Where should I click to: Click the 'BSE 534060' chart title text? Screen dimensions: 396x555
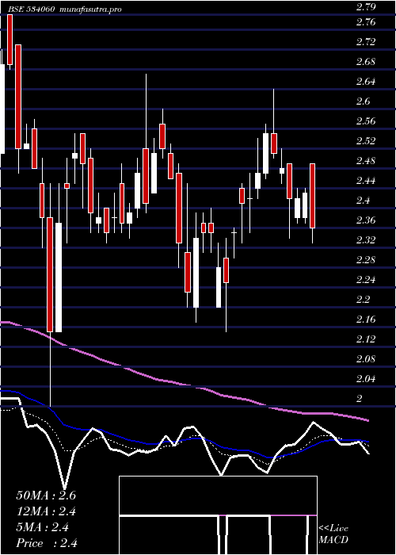pos(31,10)
